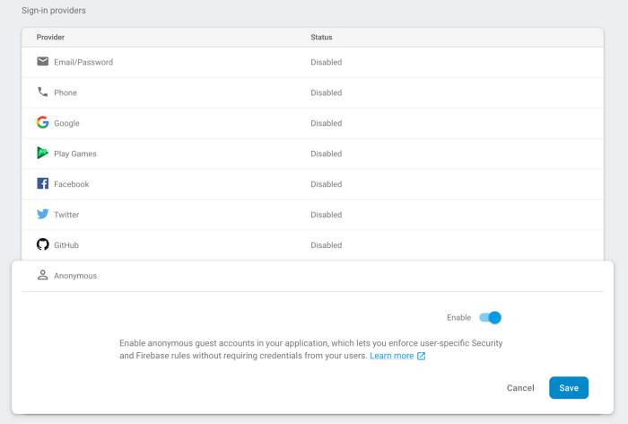This screenshot has height=424, width=628.
Task: Click the Provider column header
Action: coord(50,38)
